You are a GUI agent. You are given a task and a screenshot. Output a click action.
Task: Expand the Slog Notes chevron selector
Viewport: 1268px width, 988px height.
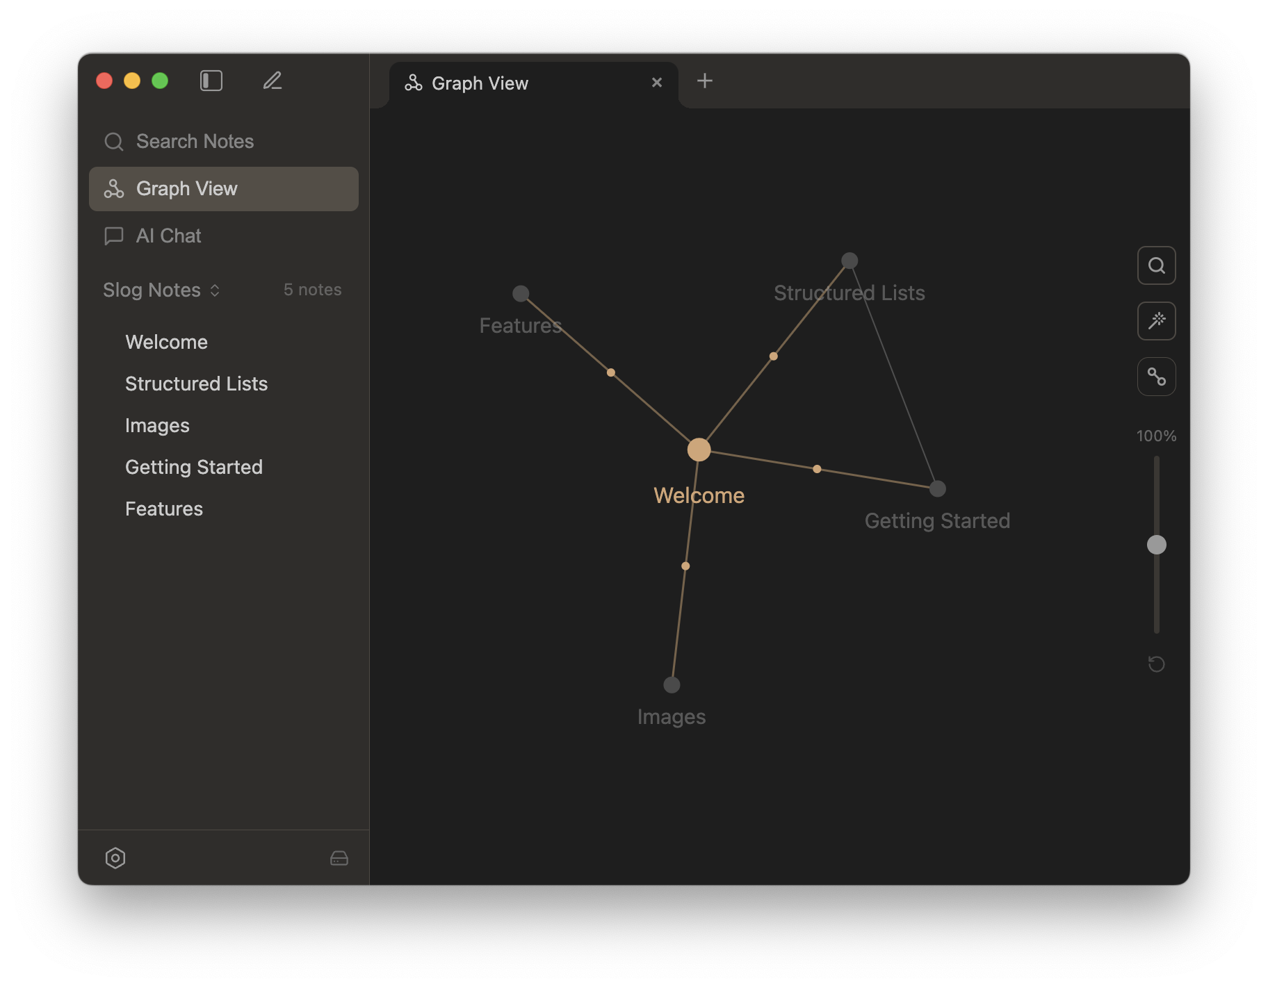click(x=216, y=290)
